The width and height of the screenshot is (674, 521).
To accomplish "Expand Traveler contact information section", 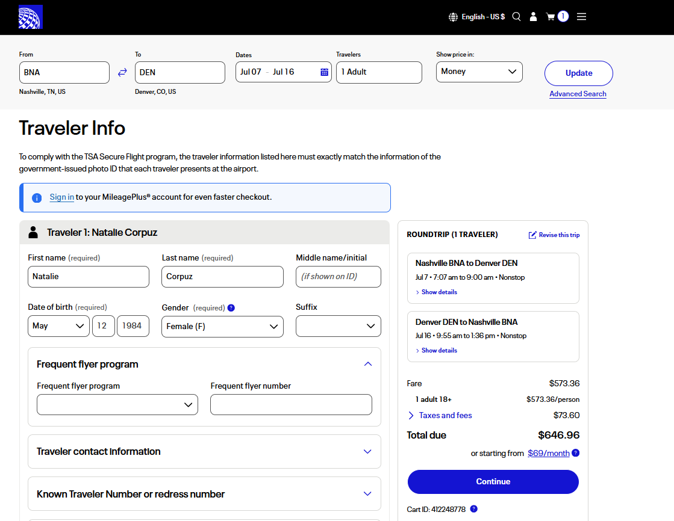I will pyautogui.click(x=368, y=451).
